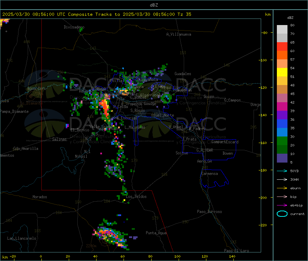Click the pink bip arrow legend icon
The height and width of the screenshot is (261, 308).
pyautogui.click(x=282, y=197)
